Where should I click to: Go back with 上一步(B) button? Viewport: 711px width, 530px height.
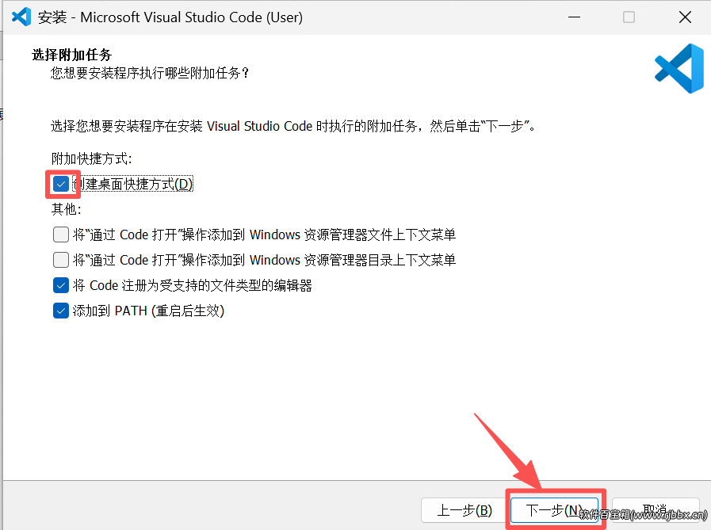click(464, 510)
